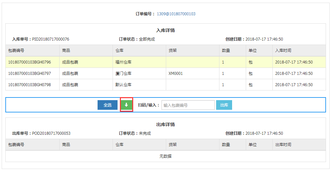Screen dimensions: 332x174
Task: Click the XM0001 shelf cell
Action: (175, 74)
